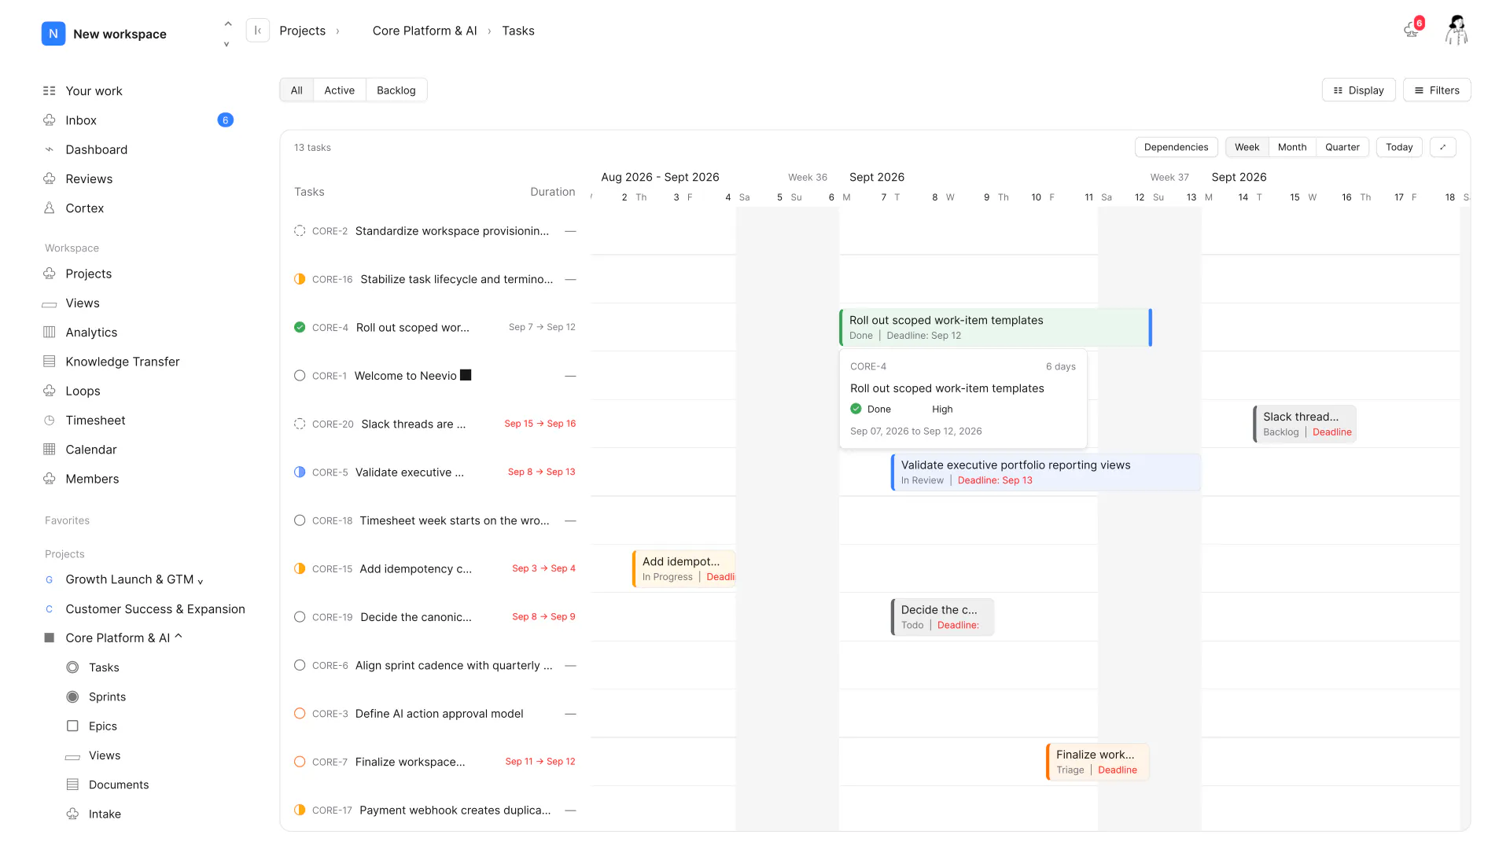Open the Dashboard icon in the sidebar
Viewport: 1510px width, 849px height.
tap(50, 149)
